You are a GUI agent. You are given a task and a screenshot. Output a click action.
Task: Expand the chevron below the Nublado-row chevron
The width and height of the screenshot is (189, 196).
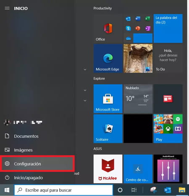[85, 101]
